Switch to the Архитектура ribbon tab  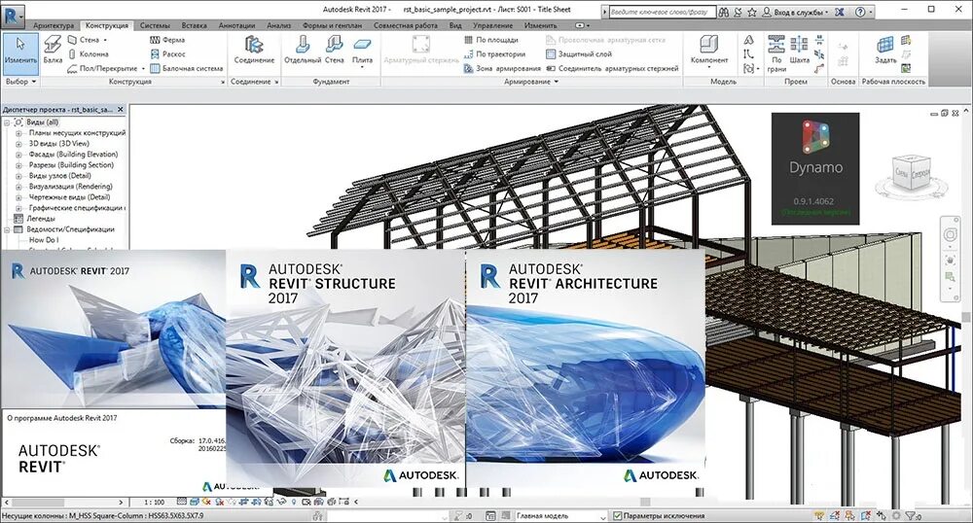[53, 25]
